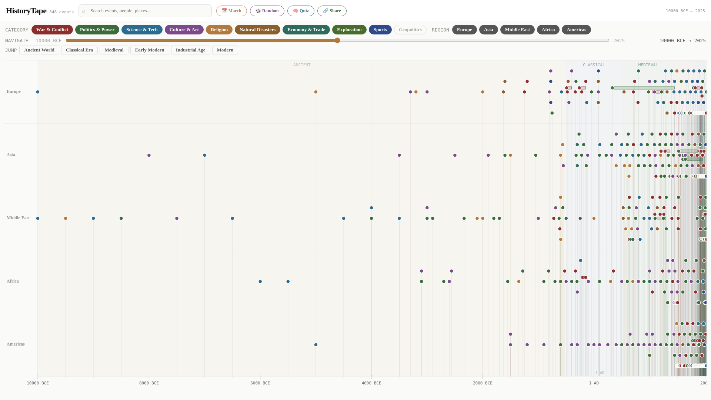Click the search magnifier icon

click(84, 11)
